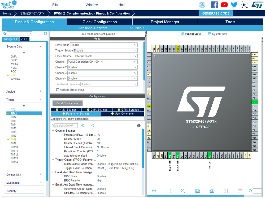The image size is (265, 198).
Task: Switch to the Tools tab
Action: click(230, 22)
